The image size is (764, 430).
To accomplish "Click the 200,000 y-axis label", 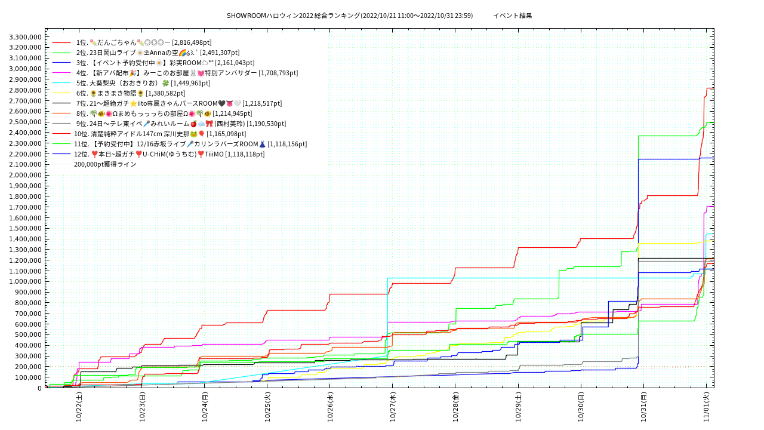I will [x=28, y=367].
